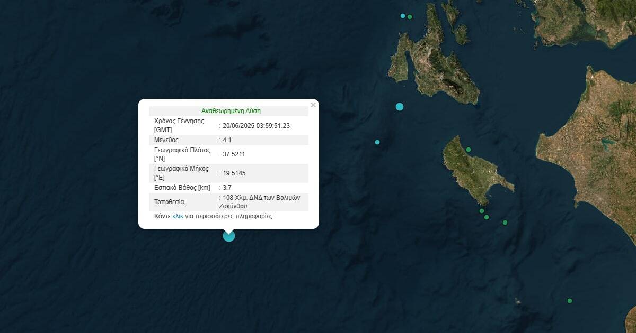This screenshot has height=333, width=636.
Task: Select the easternmost green marker southeast of Zakynthos
Action: 505,223
